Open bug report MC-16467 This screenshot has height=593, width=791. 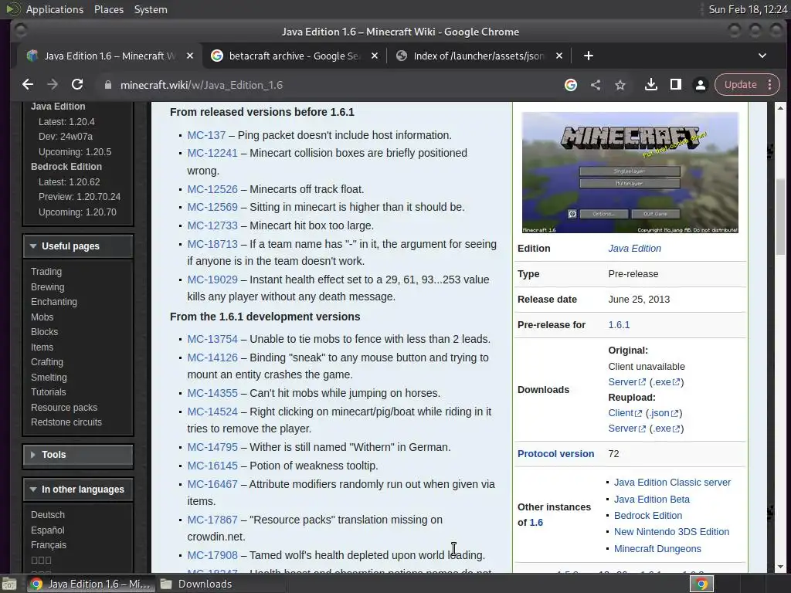click(212, 484)
